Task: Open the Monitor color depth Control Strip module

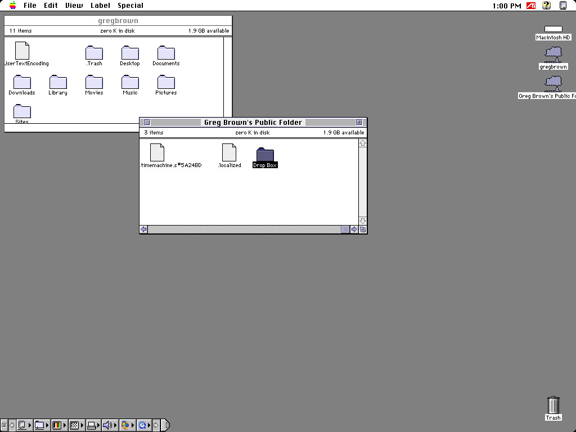Action: point(59,425)
